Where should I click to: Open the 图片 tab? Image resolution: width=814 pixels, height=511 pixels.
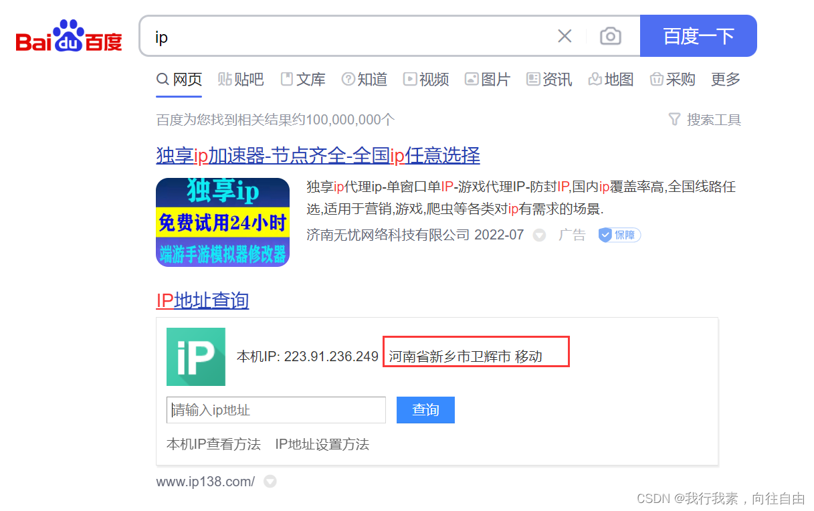488,80
